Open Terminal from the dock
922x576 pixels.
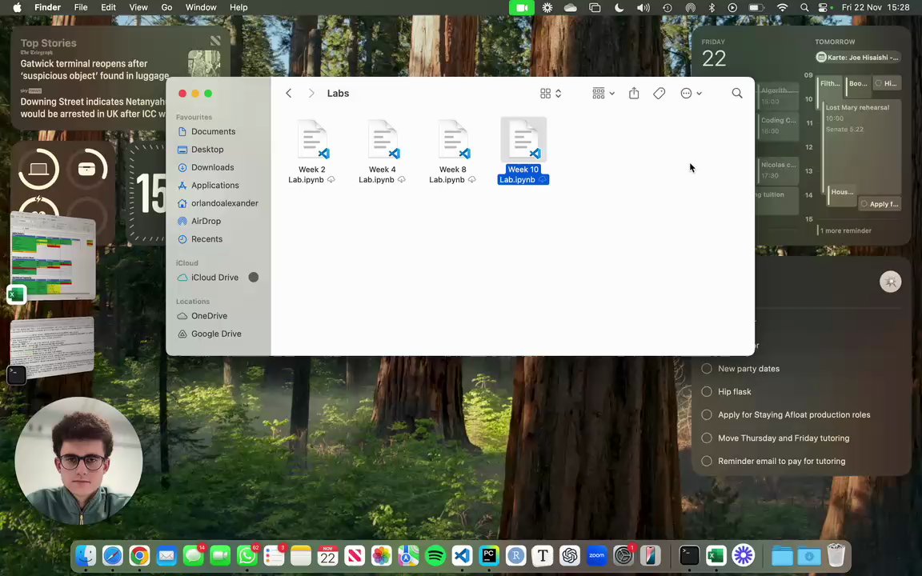tap(689, 555)
